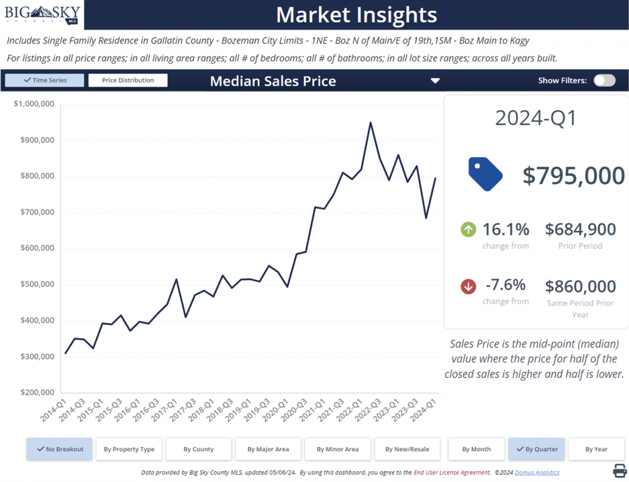The height and width of the screenshot is (482, 629).
Task: Toggle the Show Filters switch
Action: click(604, 80)
